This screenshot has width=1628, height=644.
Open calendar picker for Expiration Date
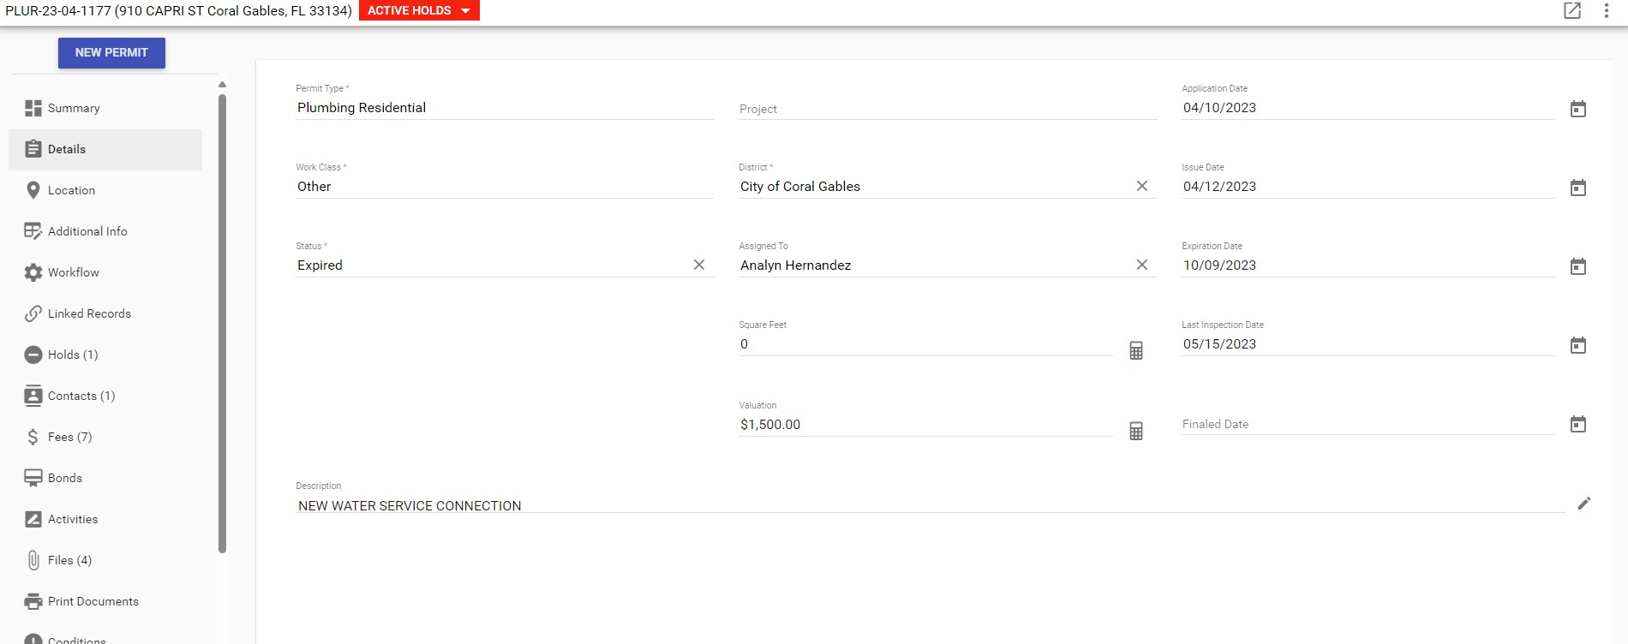[x=1577, y=266]
